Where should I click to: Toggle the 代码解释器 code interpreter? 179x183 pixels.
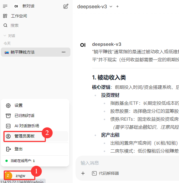click(x=105, y=173)
